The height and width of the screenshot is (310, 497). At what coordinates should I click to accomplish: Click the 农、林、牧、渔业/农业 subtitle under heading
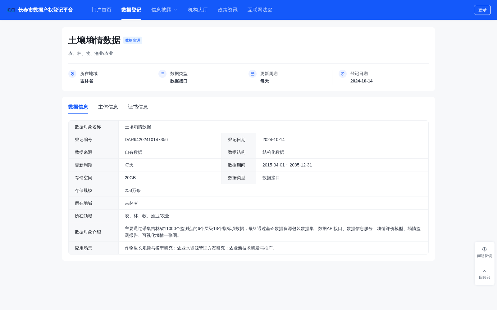tap(91, 53)
